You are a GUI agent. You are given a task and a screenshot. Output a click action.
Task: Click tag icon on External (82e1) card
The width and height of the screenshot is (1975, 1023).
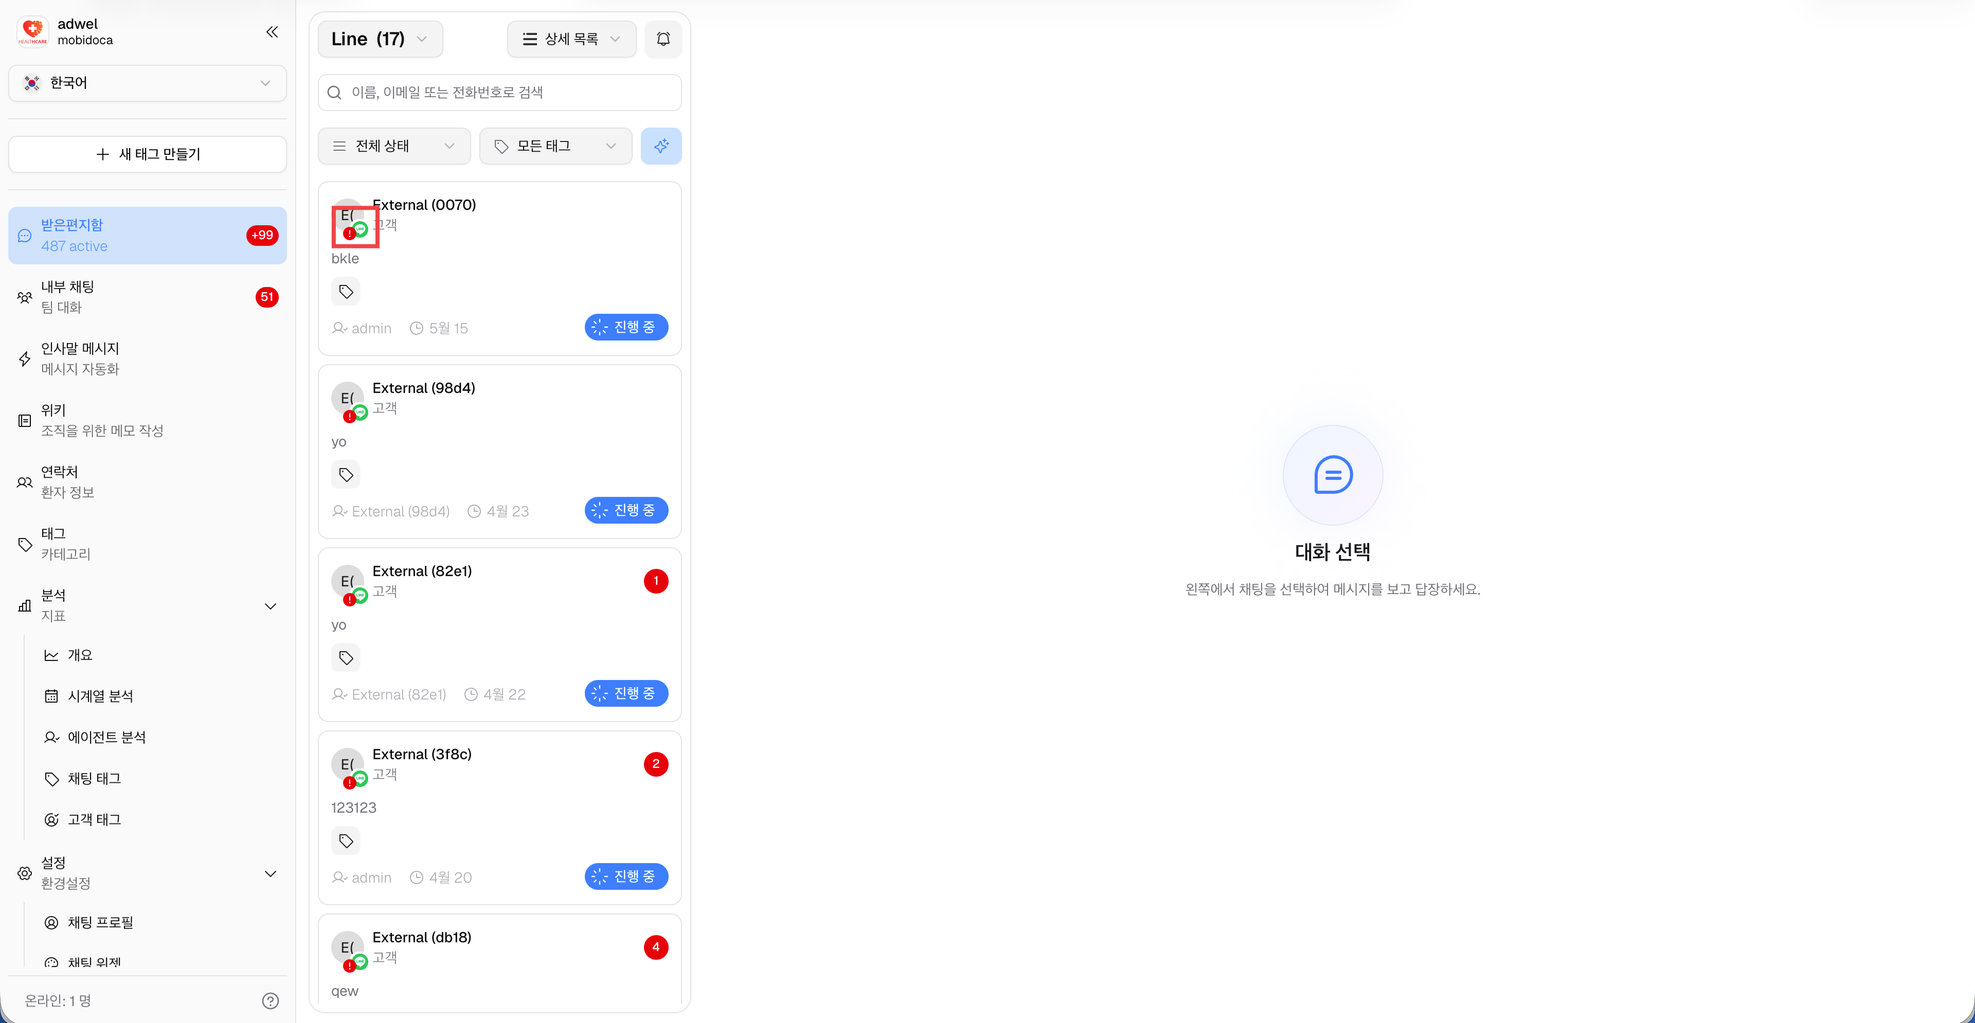pyautogui.click(x=346, y=658)
